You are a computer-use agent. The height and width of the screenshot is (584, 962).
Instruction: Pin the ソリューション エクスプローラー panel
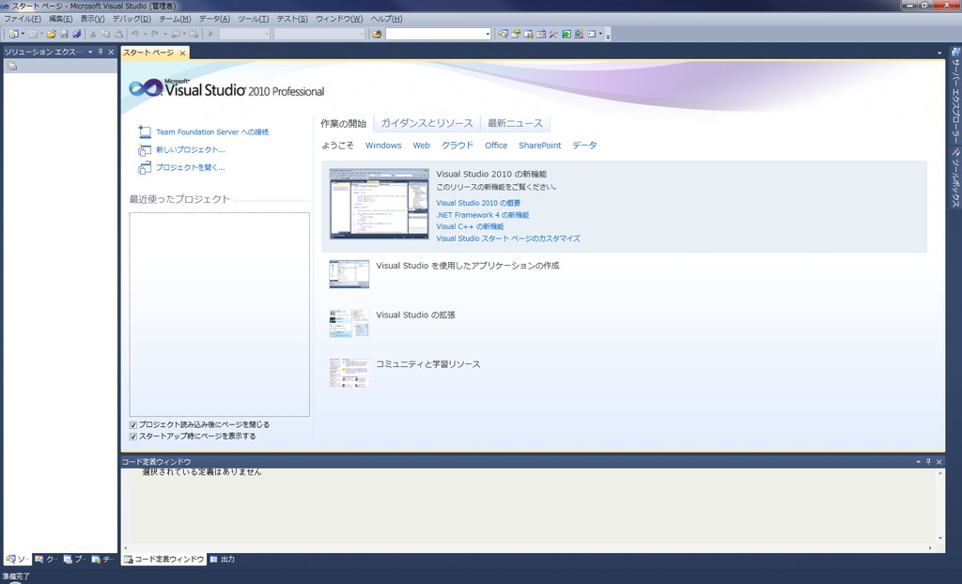click(101, 53)
